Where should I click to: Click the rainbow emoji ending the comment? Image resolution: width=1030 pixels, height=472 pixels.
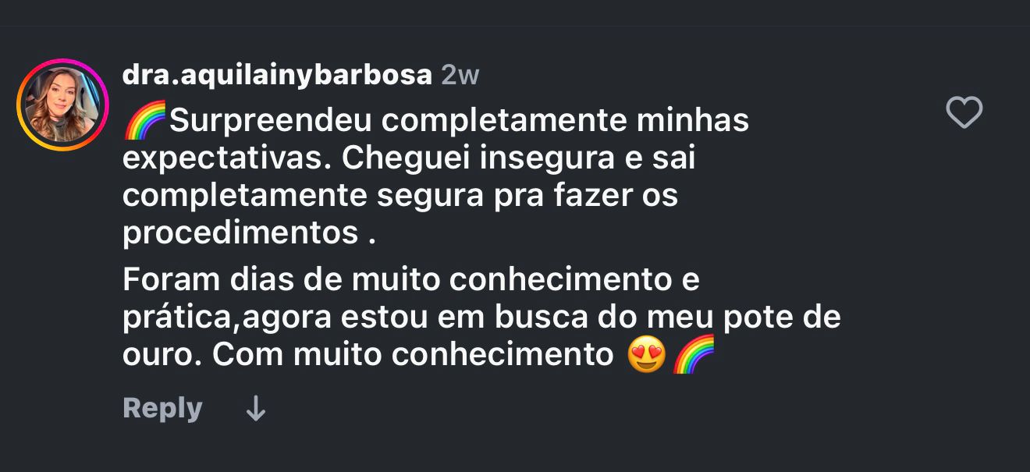pyautogui.click(x=694, y=355)
